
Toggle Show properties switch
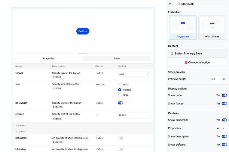(225, 120)
